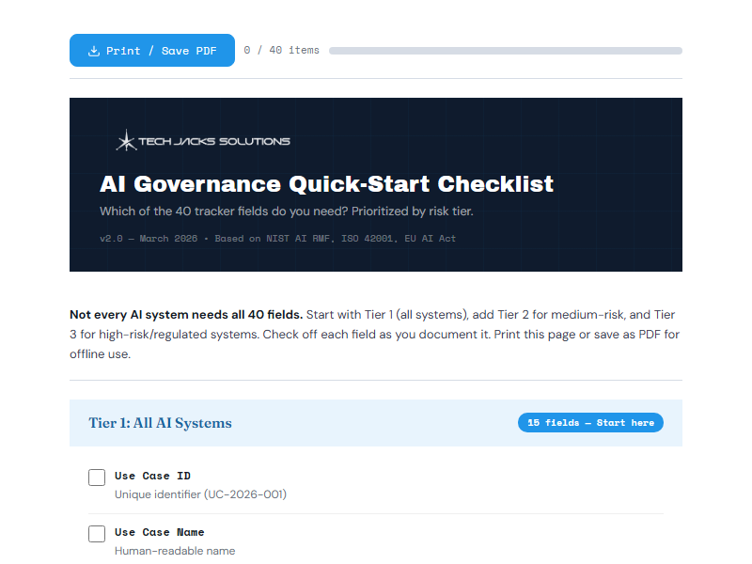Image resolution: width=752 pixels, height=564 pixels.
Task: Toggle the first Tier 1 field checkbox off
Action: click(x=97, y=477)
